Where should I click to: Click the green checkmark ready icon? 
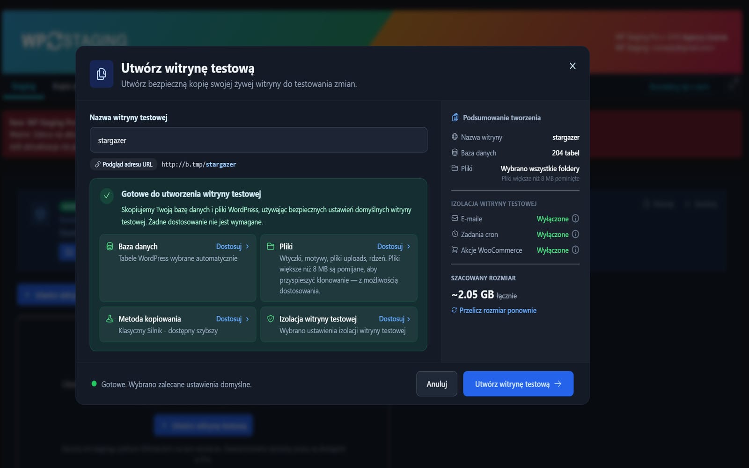(107, 196)
